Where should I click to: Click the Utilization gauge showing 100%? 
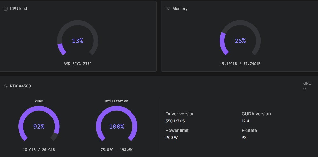tap(116, 124)
